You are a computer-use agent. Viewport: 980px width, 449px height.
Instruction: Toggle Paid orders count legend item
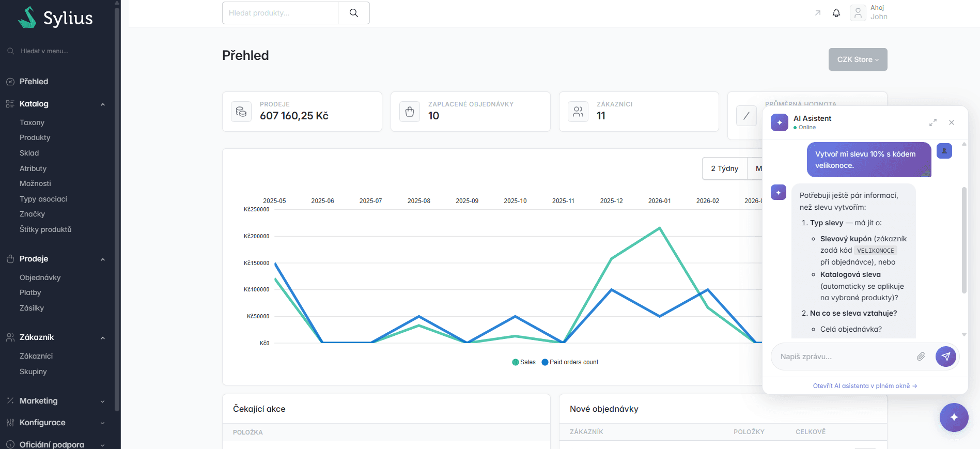570,362
